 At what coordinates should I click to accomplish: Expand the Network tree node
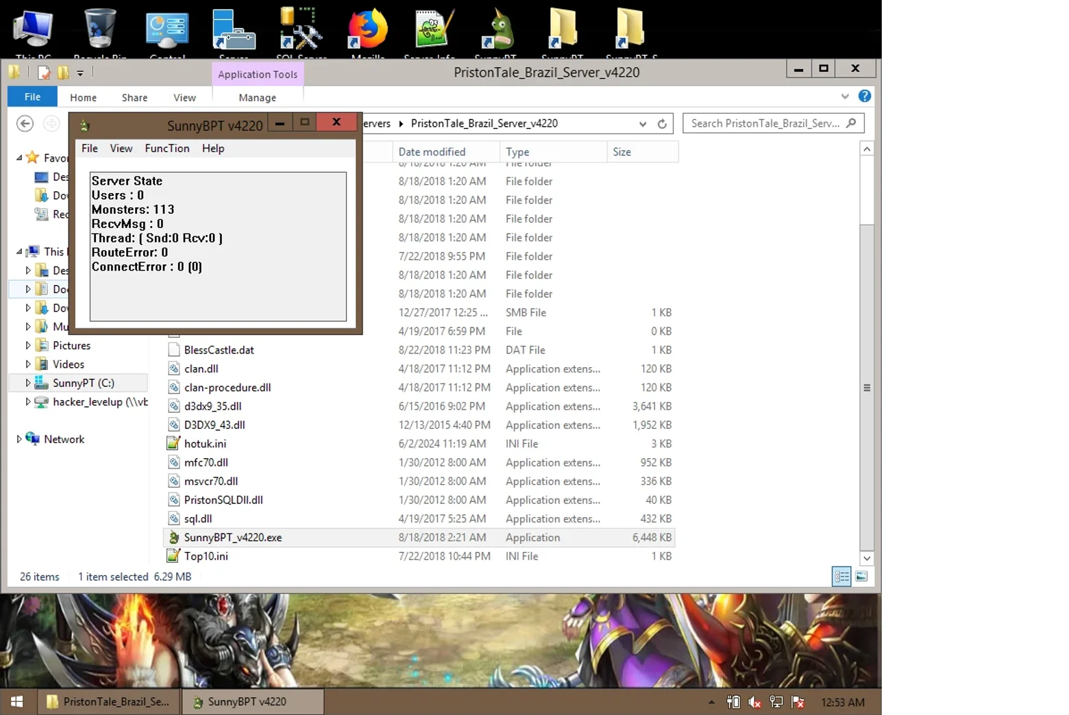19,439
